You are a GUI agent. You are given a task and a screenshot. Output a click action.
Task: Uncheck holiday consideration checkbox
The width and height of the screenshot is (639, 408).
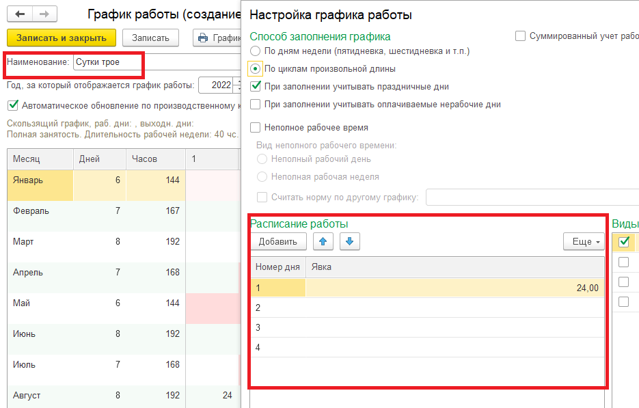[x=256, y=87]
